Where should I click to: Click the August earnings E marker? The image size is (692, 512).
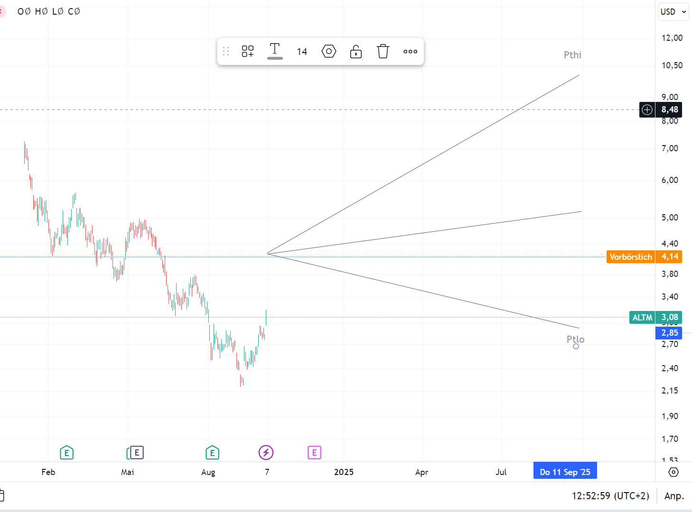(x=212, y=453)
